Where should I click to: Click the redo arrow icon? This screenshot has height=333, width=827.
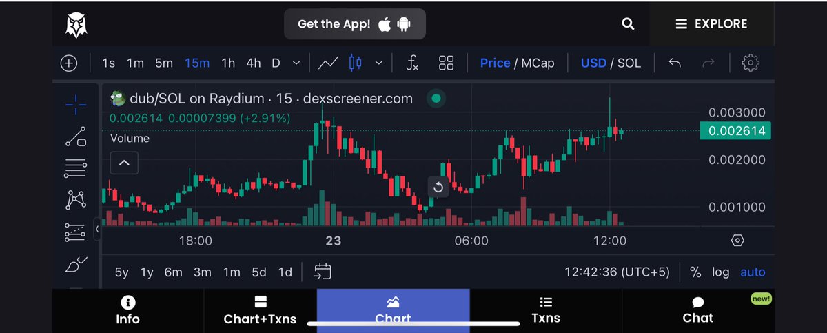708,63
